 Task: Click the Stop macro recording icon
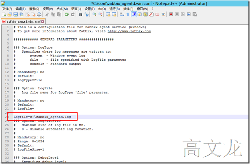(177, 14)
